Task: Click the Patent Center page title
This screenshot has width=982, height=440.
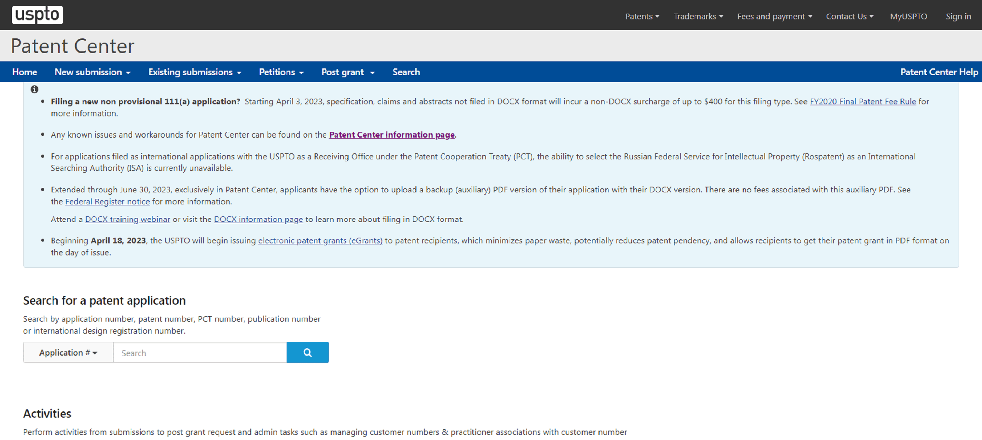Action: click(73, 46)
